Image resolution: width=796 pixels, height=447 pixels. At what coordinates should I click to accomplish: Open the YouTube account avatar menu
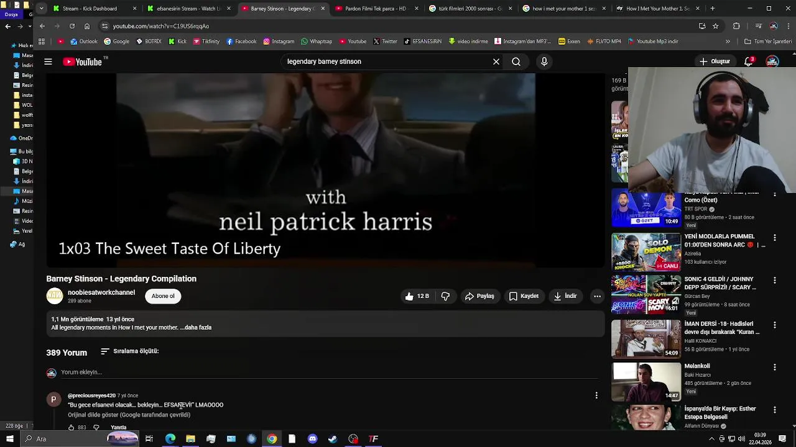772,61
